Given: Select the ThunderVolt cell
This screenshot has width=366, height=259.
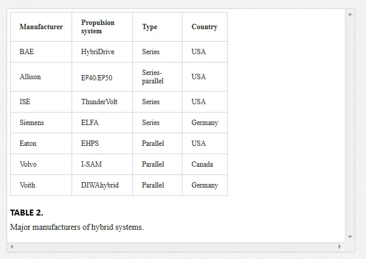Looking at the screenshot, I should coord(103,102).
